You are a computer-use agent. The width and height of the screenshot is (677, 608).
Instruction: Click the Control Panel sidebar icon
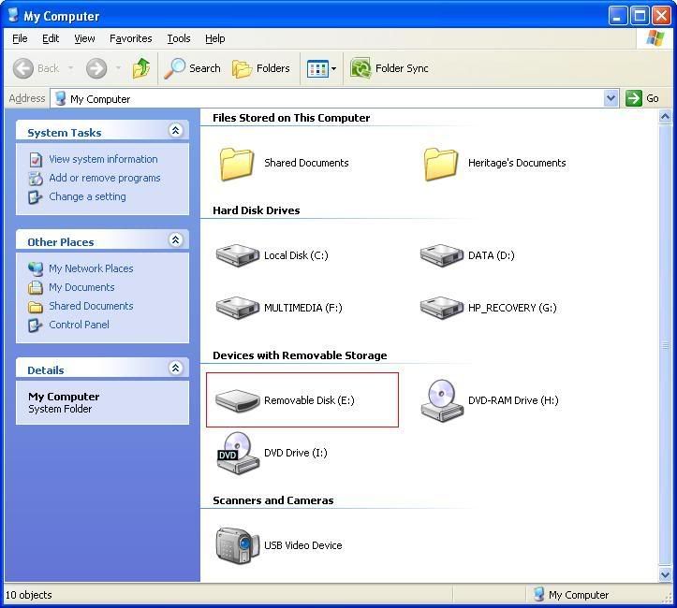point(36,326)
